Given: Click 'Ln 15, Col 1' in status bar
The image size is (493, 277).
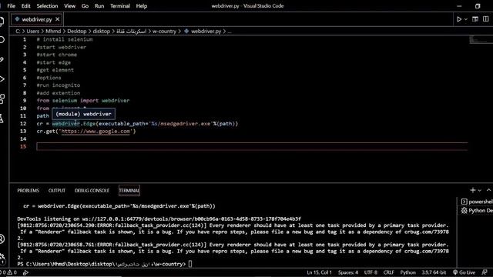Looking at the screenshot, I should (319, 272).
